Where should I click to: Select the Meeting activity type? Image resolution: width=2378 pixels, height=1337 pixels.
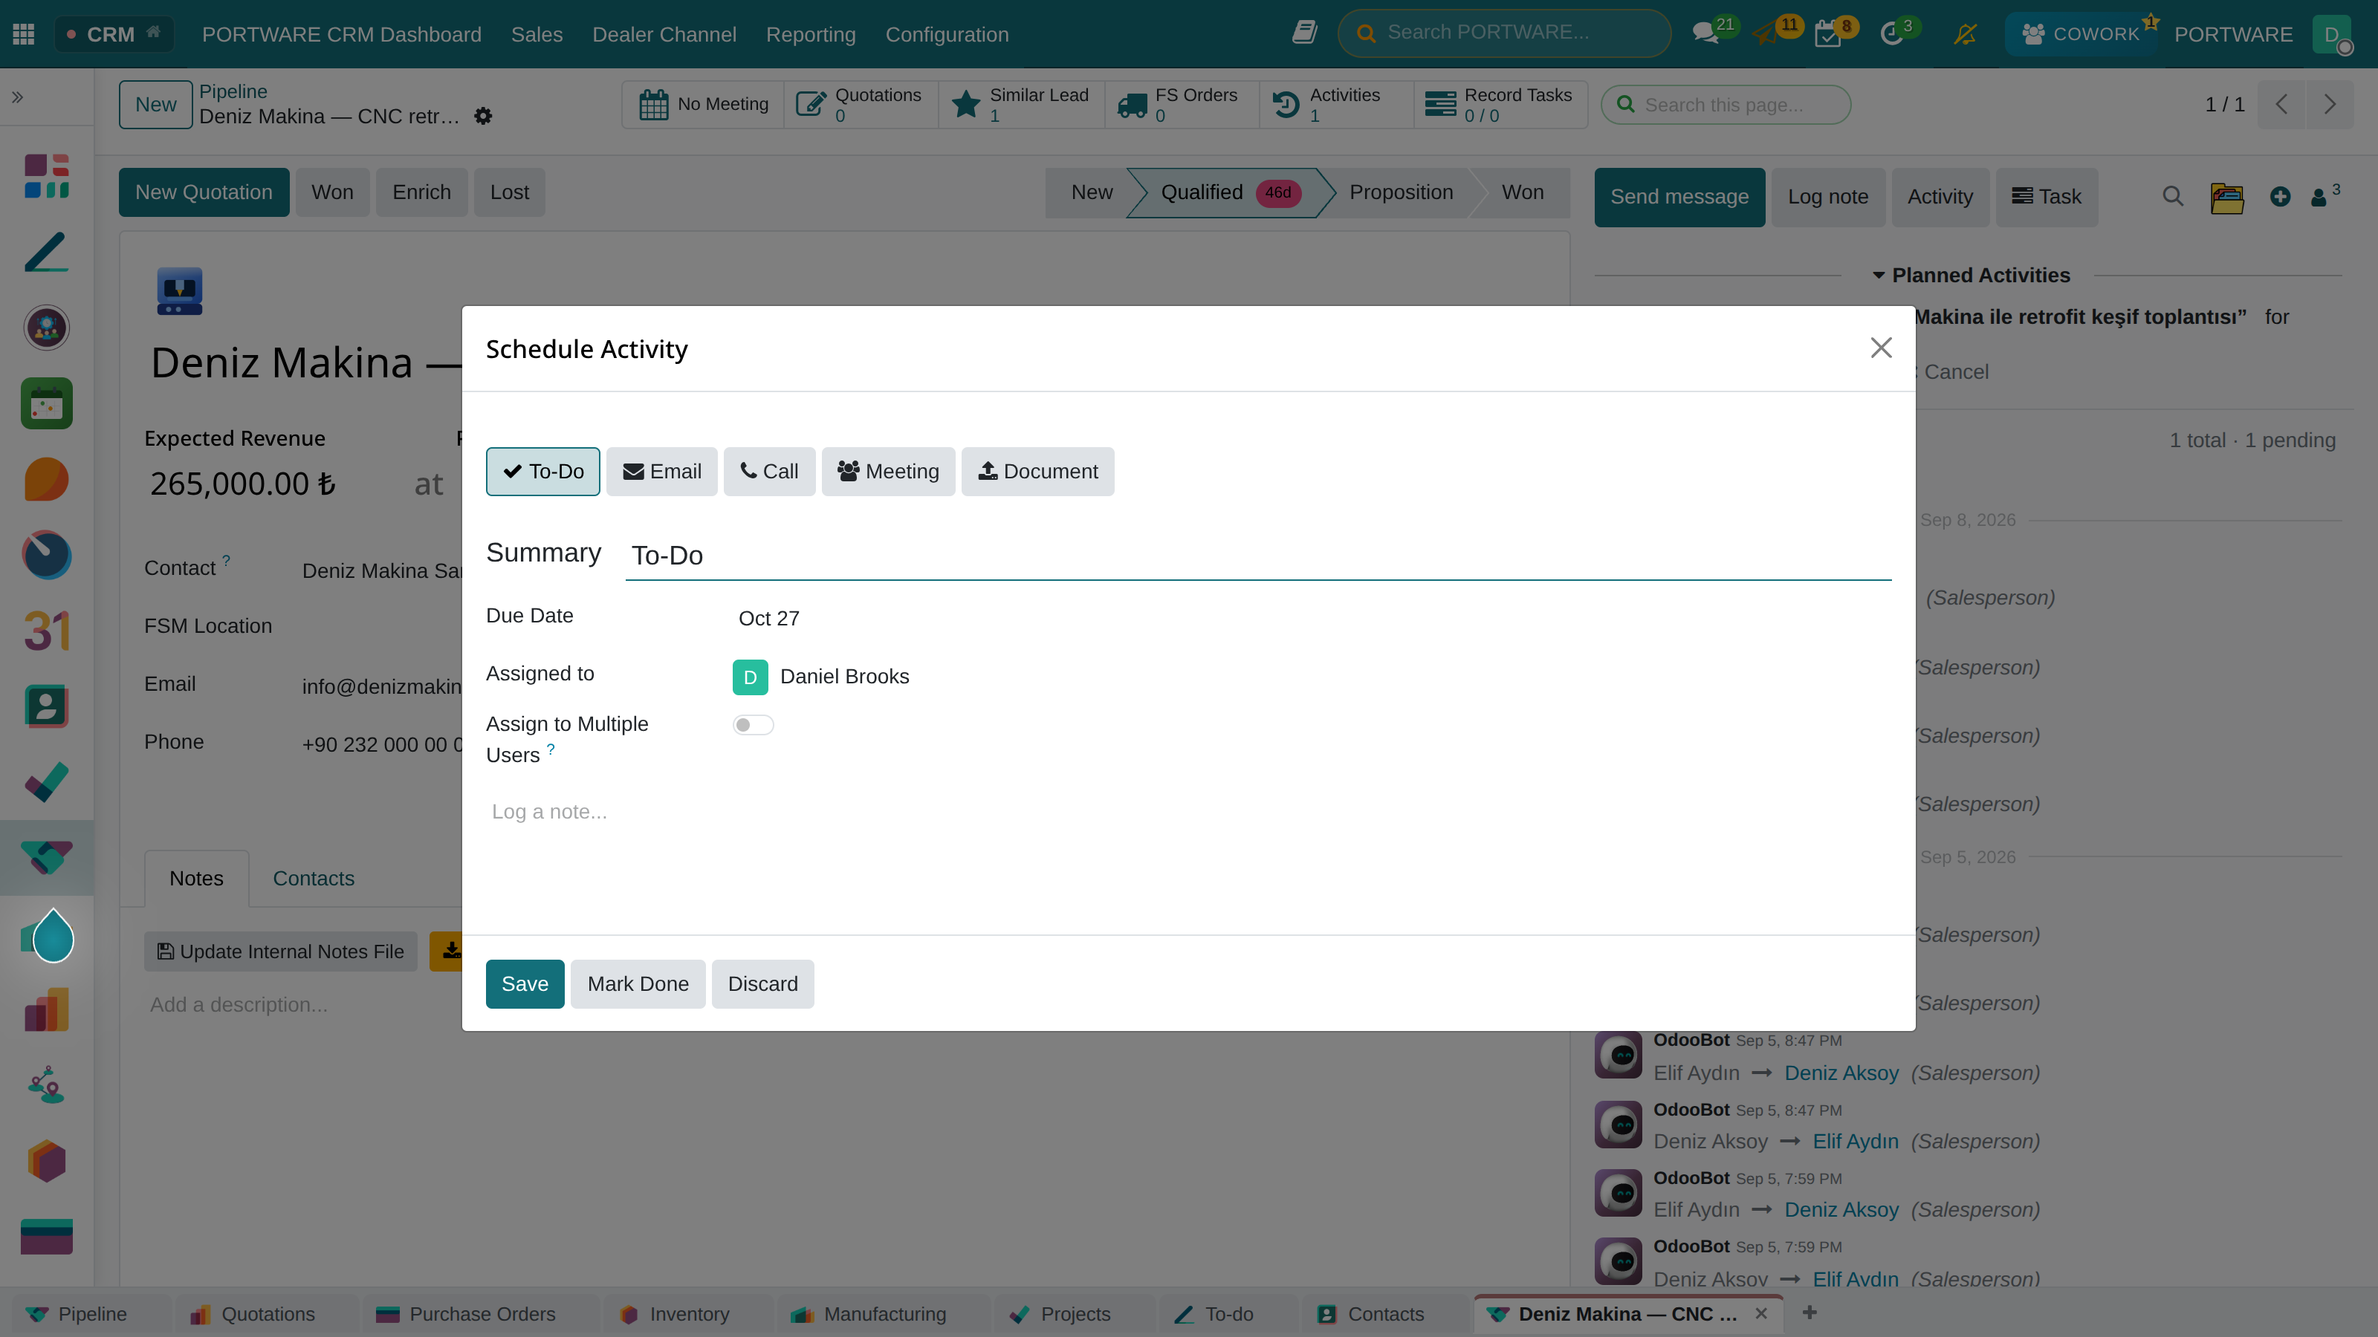(x=888, y=472)
